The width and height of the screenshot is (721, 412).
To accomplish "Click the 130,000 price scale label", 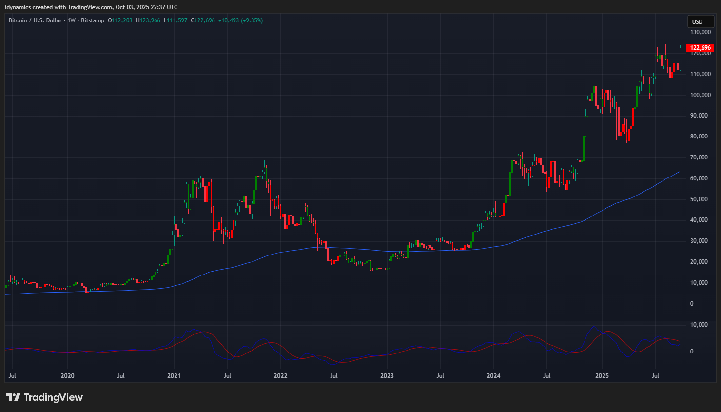I will [700, 32].
